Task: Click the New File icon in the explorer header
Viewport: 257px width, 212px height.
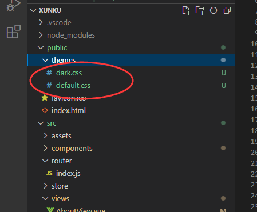Action: click(x=186, y=10)
